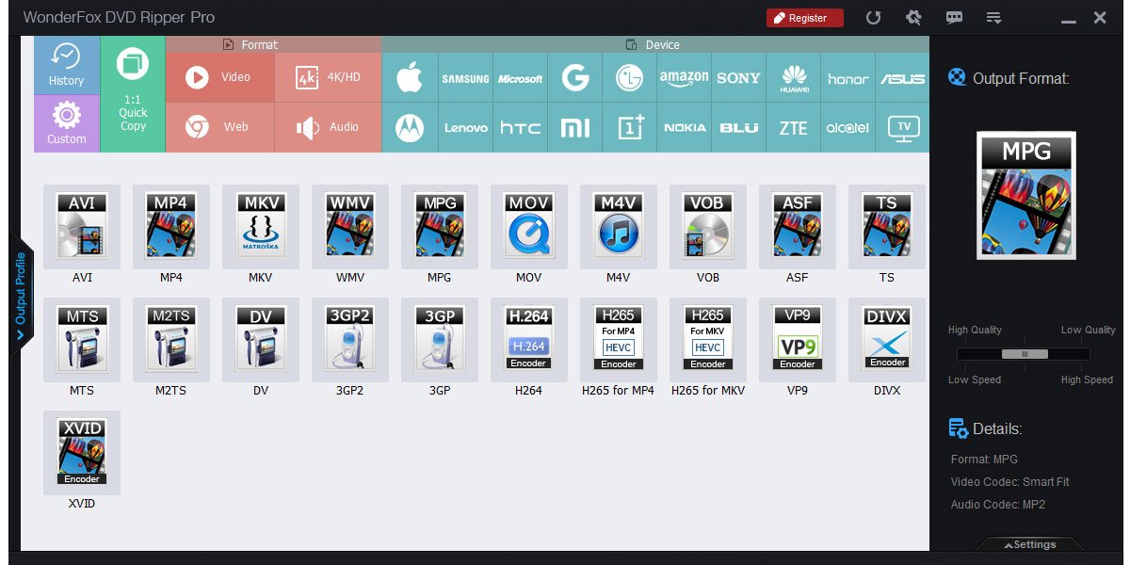Open the feedback chat icon
The image size is (1130, 565).
click(955, 17)
